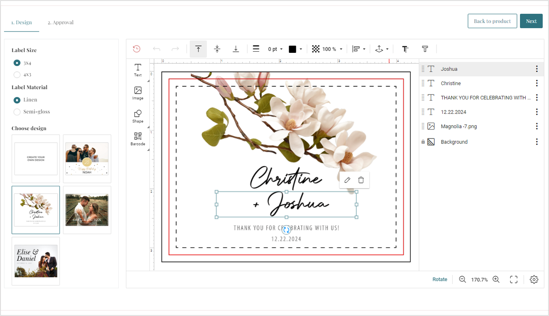Screen dimensions: 549x316
Task: Open the 100 % opacity dropdown
Action: click(x=332, y=49)
